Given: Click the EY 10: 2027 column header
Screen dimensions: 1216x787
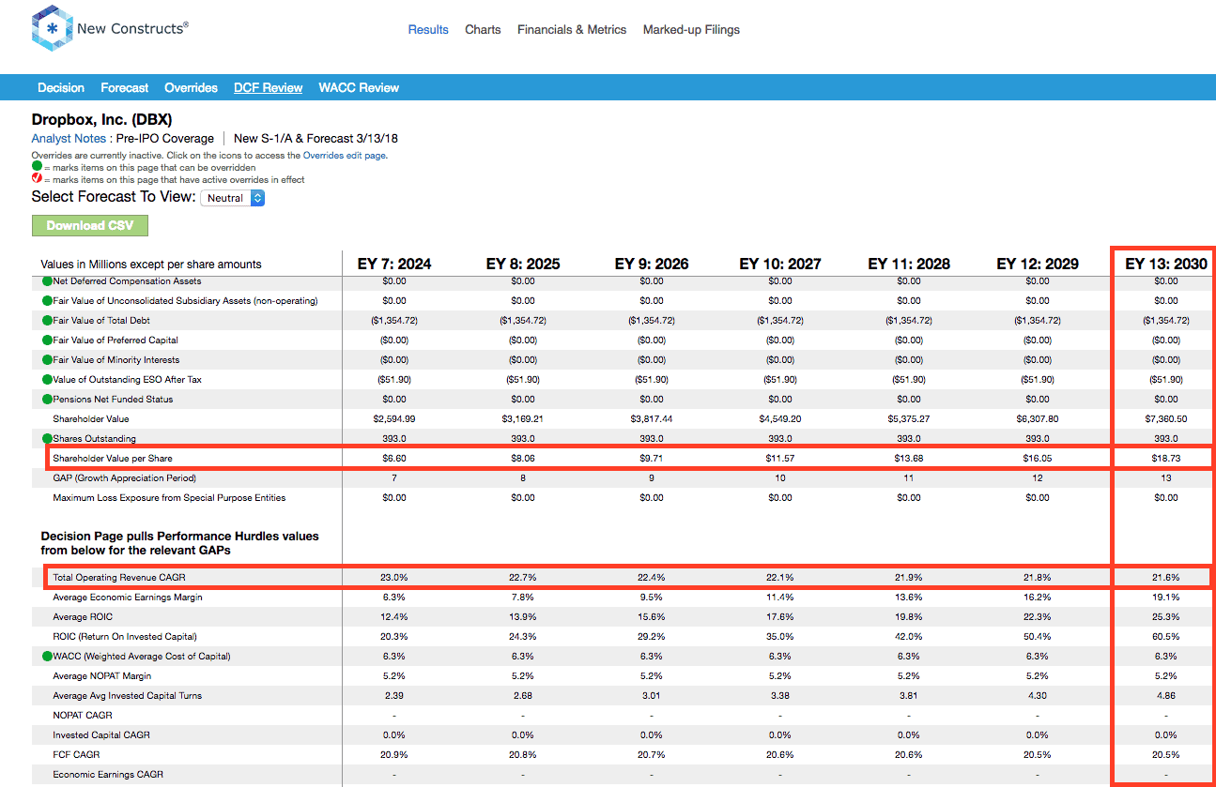Looking at the screenshot, I should 780,264.
